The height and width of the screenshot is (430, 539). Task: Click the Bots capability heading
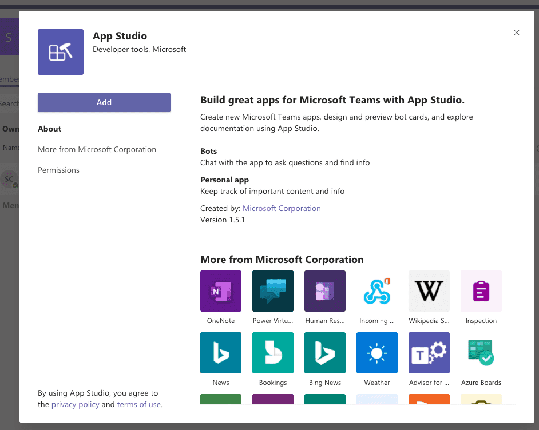(x=209, y=151)
